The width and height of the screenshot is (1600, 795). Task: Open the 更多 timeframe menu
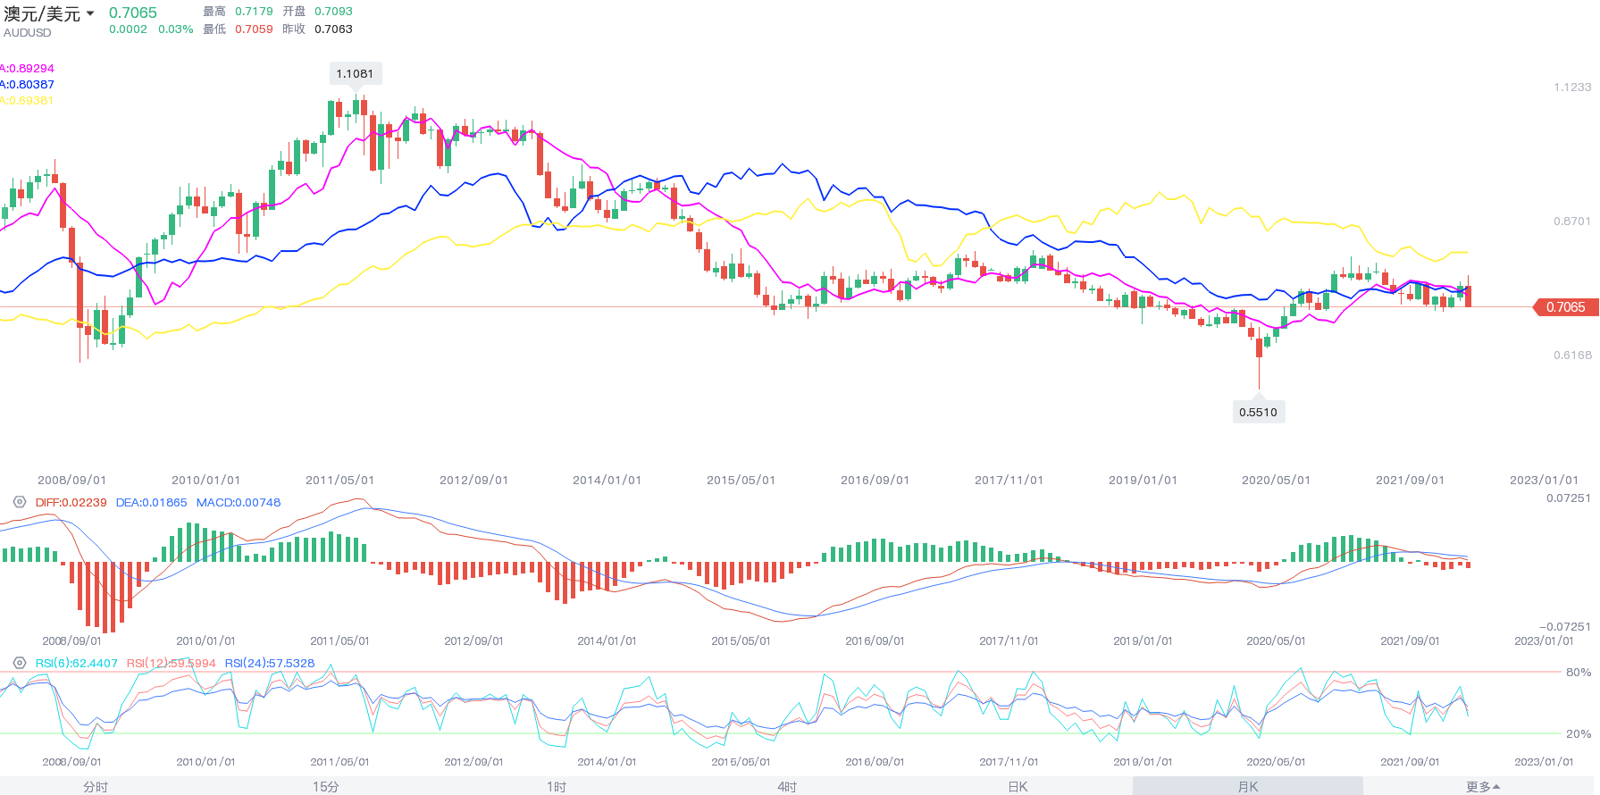point(1482,787)
